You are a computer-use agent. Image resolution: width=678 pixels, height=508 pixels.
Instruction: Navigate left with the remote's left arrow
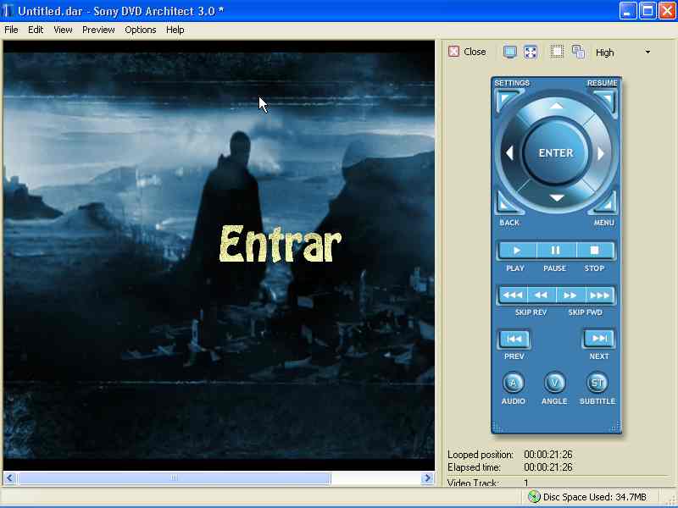pyautogui.click(x=510, y=153)
